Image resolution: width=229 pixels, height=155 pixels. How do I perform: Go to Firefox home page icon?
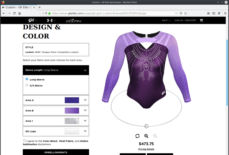click(19, 13)
